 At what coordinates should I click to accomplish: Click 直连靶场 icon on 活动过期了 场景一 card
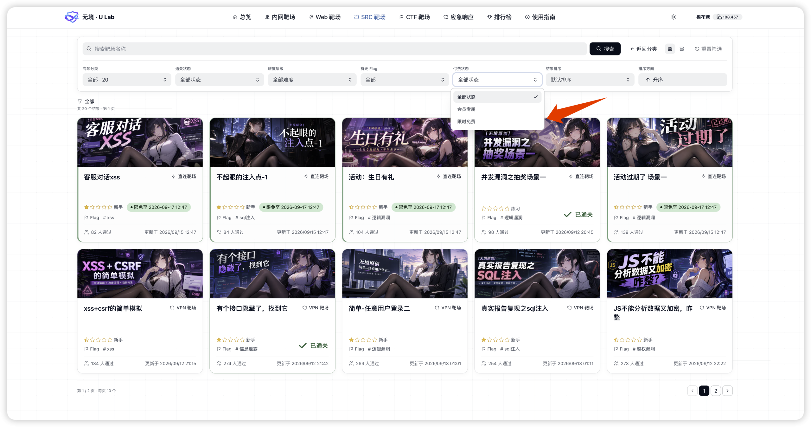pyautogui.click(x=703, y=177)
